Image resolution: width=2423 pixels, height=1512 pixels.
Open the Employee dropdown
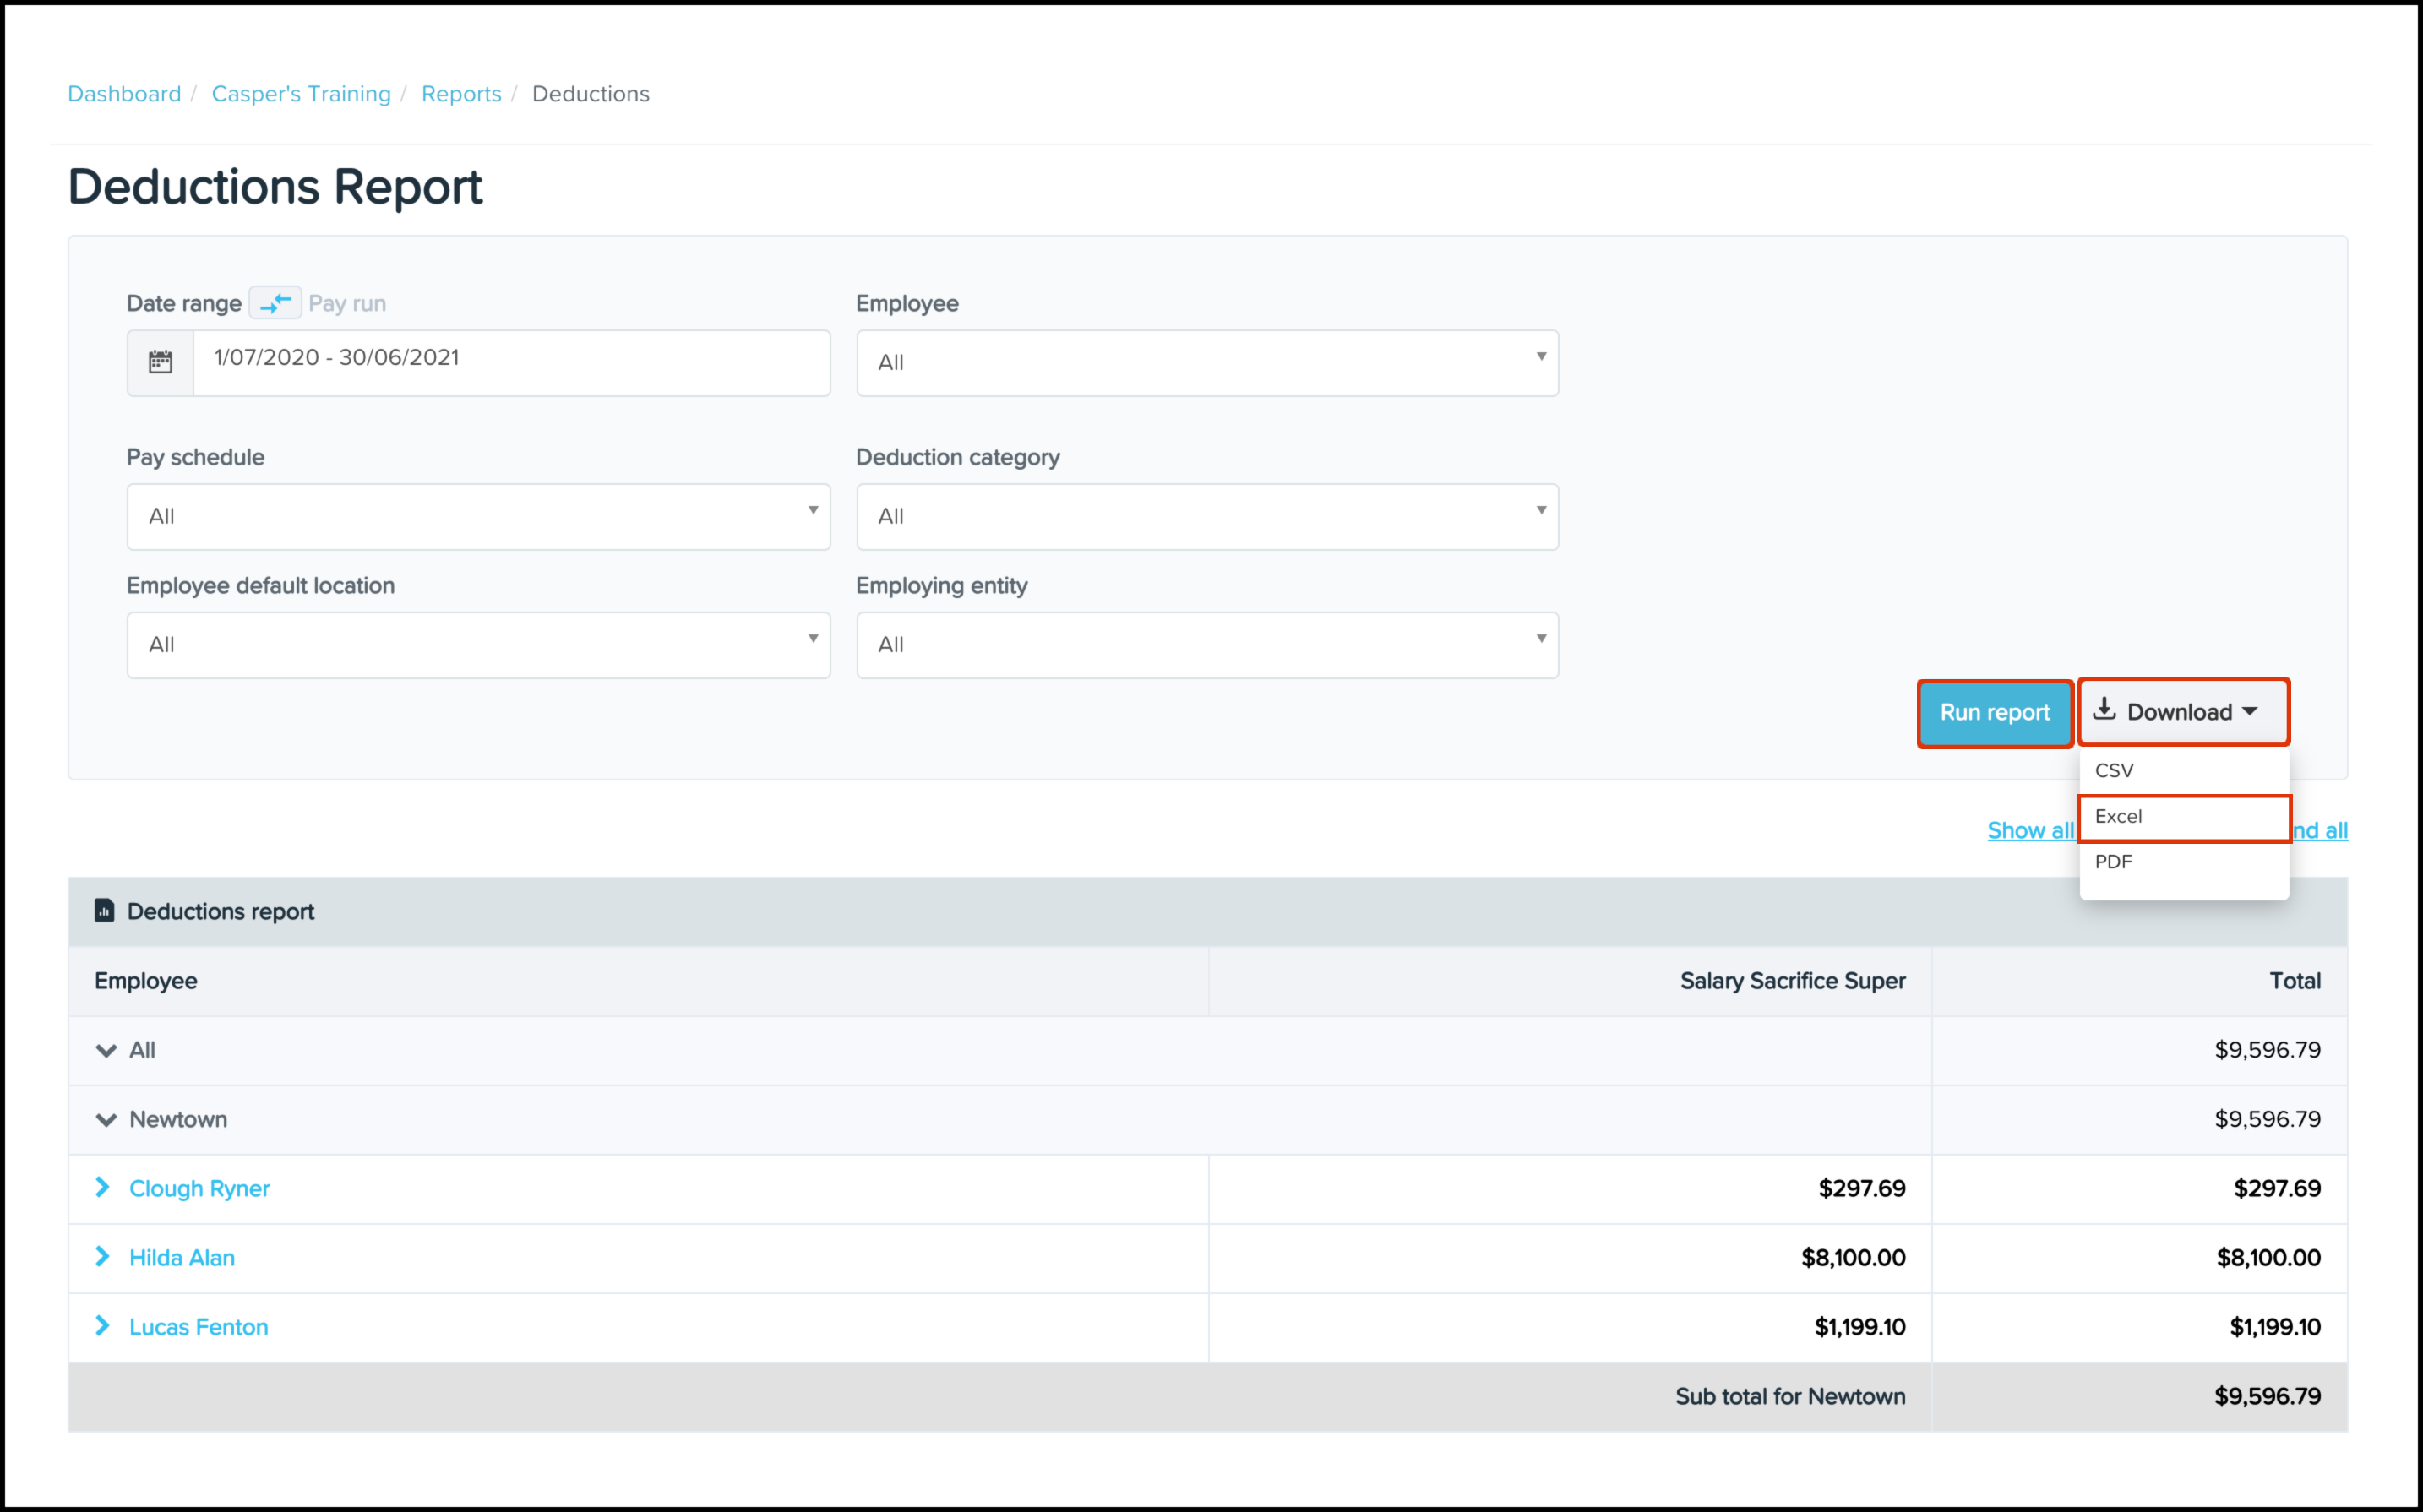pyautogui.click(x=1207, y=362)
